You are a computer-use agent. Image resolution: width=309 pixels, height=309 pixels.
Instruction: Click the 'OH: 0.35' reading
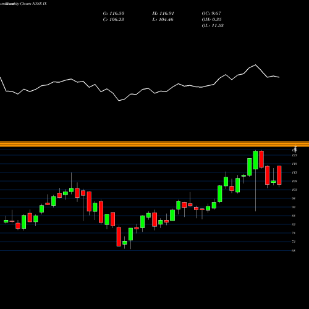(211, 20)
